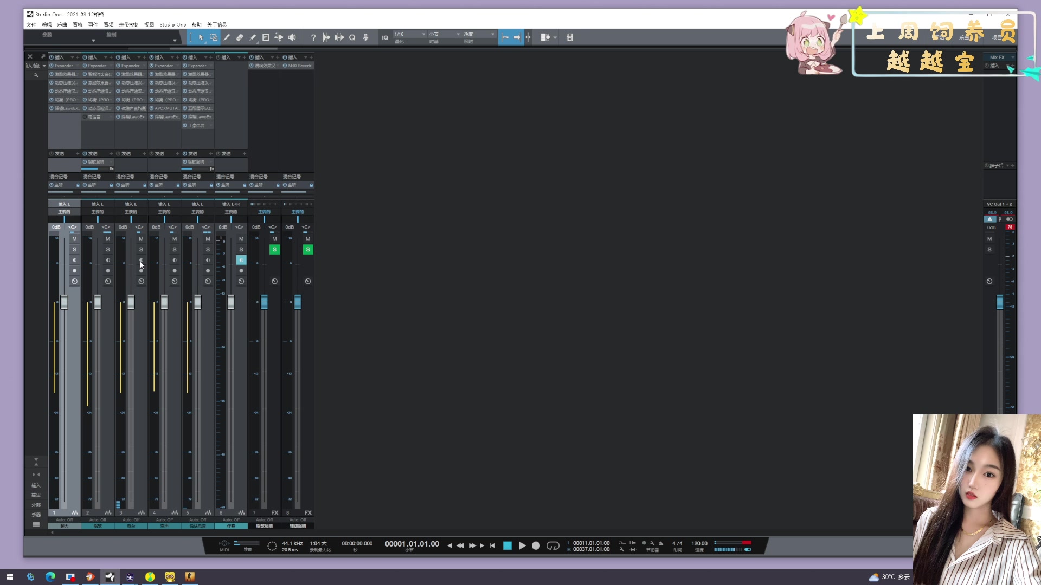Viewport: 1041px width, 585px height.
Task: Click the Record transport button
Action: 536,545
